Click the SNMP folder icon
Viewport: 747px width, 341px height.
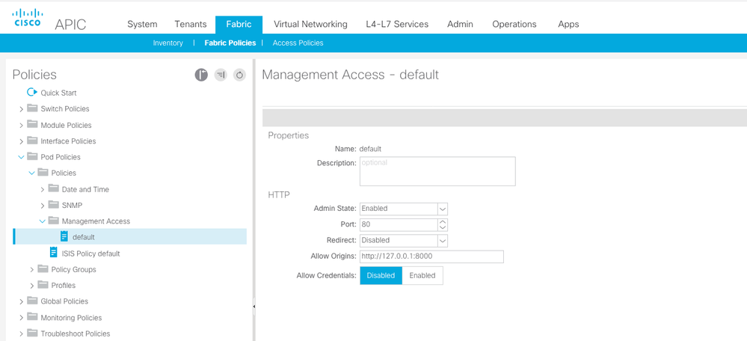tap(53, 205)
